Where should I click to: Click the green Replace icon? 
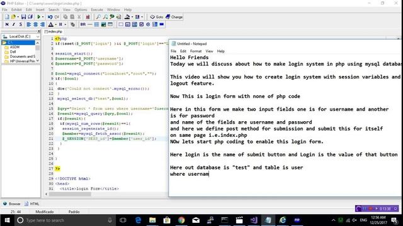(112, 17)
